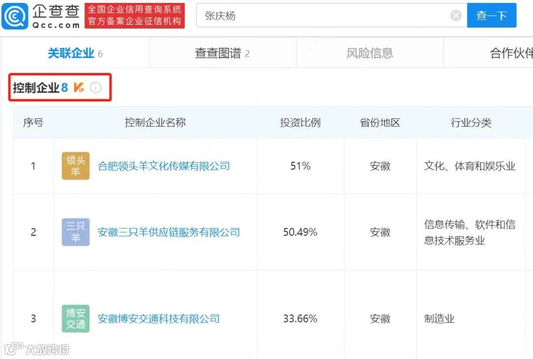Click the 控制企业名称 column header

click(155, 122)
